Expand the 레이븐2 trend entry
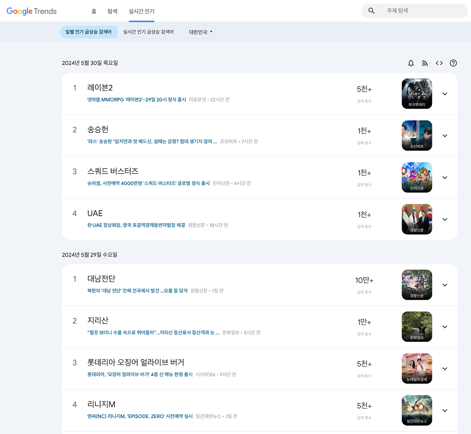This screenshot has height=434, width=471. (x=445, y=94)
